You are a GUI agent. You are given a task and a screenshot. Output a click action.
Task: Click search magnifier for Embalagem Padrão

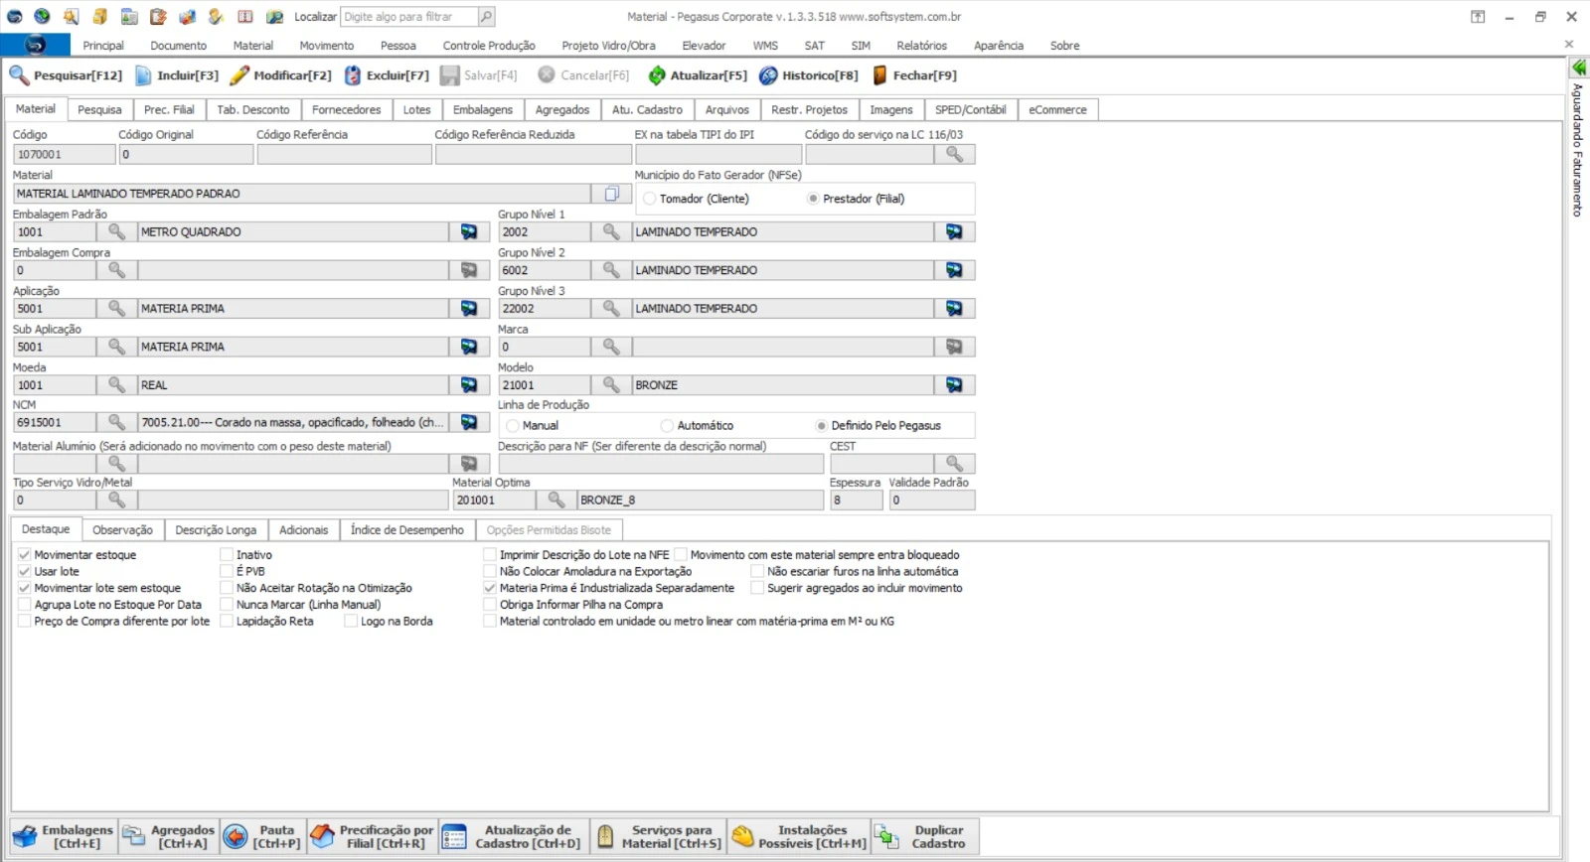(x=116, y=231)
